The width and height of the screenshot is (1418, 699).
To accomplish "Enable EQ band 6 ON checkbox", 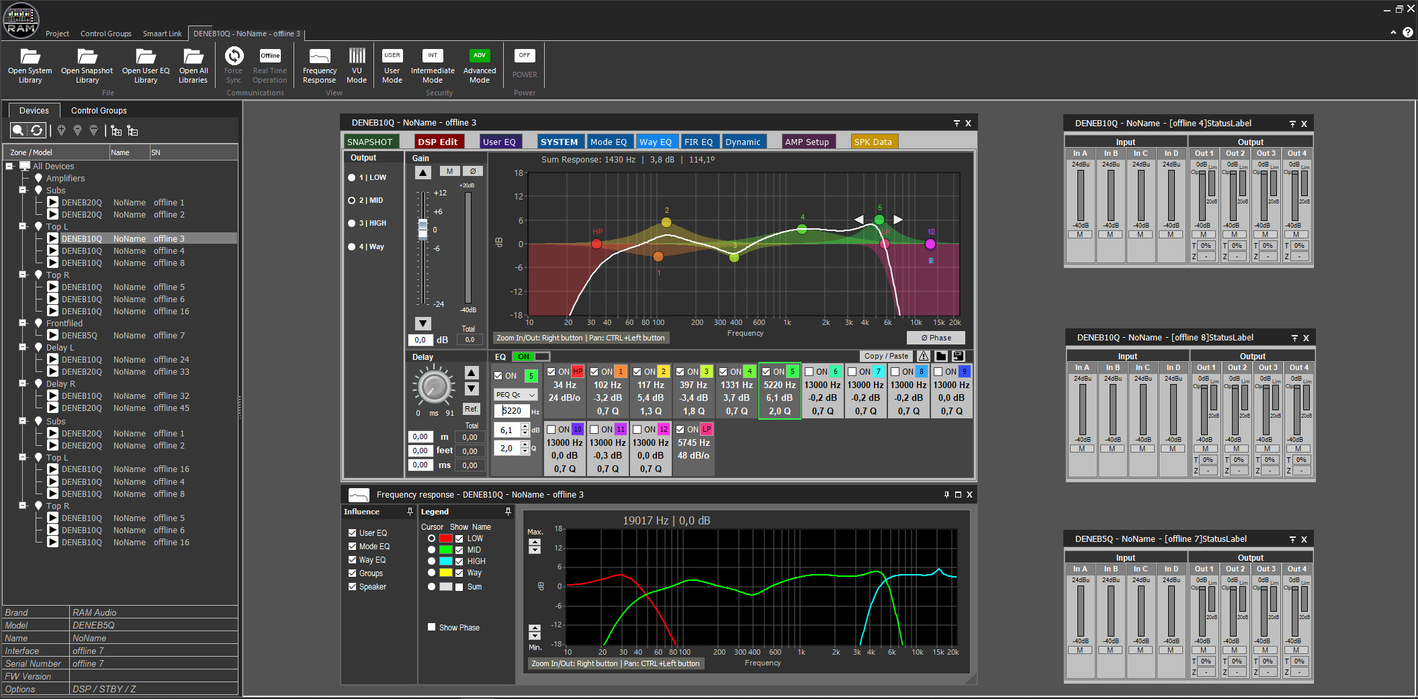I will pyautogui.click(x=809, y=371).
